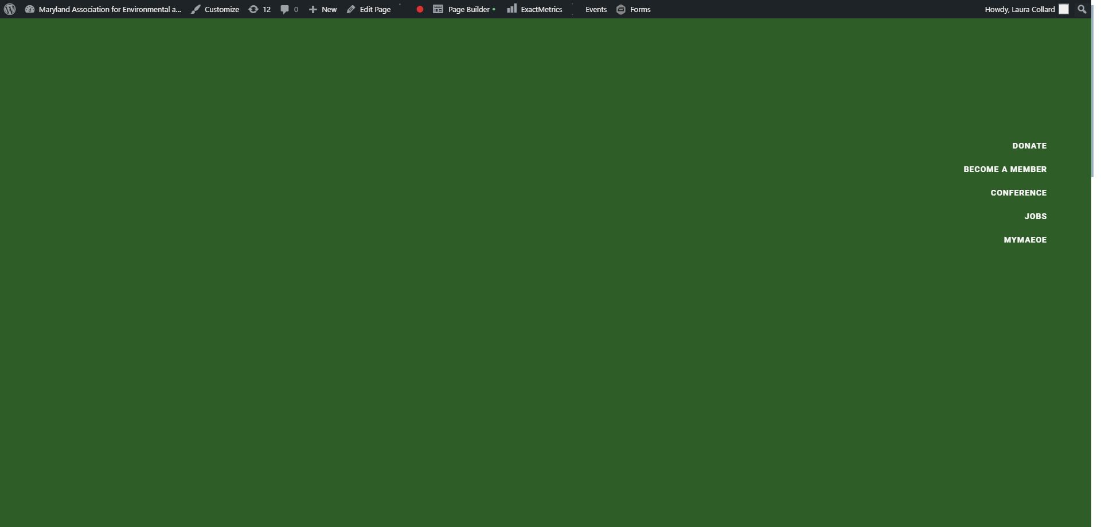
Task: Click the Customize paintbrush link
Action: 215,9
